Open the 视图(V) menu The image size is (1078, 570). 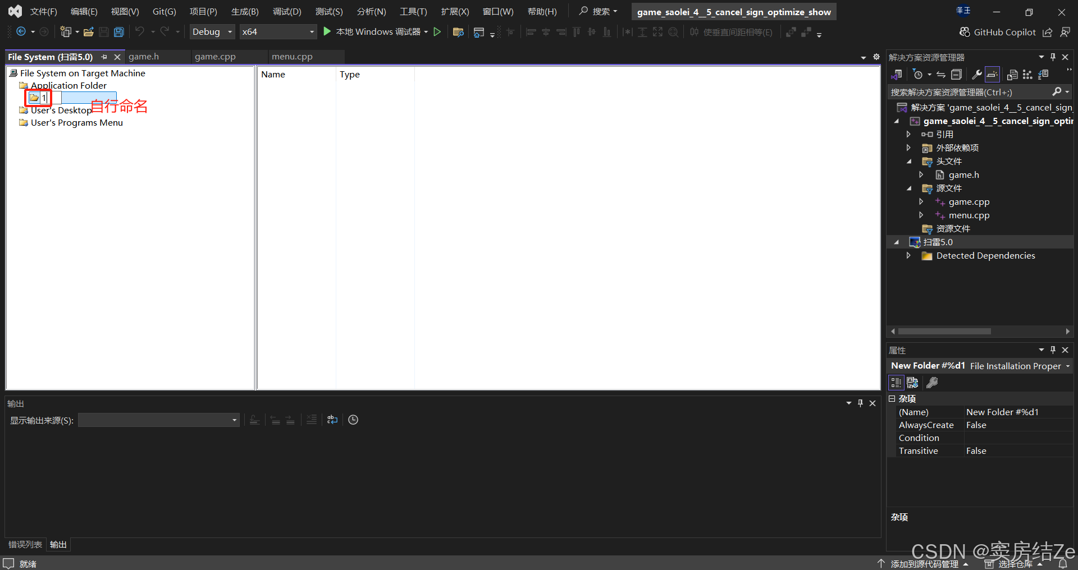(x=124, y=11)
